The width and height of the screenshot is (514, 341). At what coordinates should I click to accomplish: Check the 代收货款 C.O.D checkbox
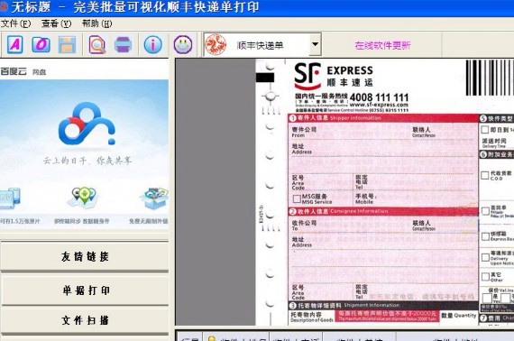[485, 175]
